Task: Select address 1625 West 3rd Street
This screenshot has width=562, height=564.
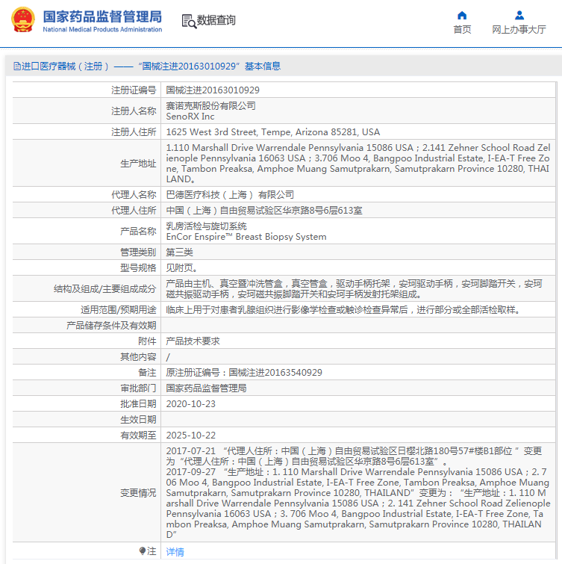Action: (272, 132)
